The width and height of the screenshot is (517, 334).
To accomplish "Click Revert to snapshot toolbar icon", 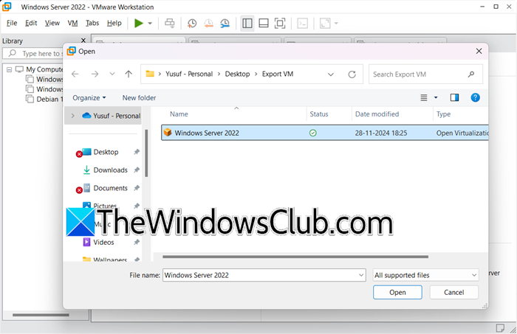I will click(208, 23).
